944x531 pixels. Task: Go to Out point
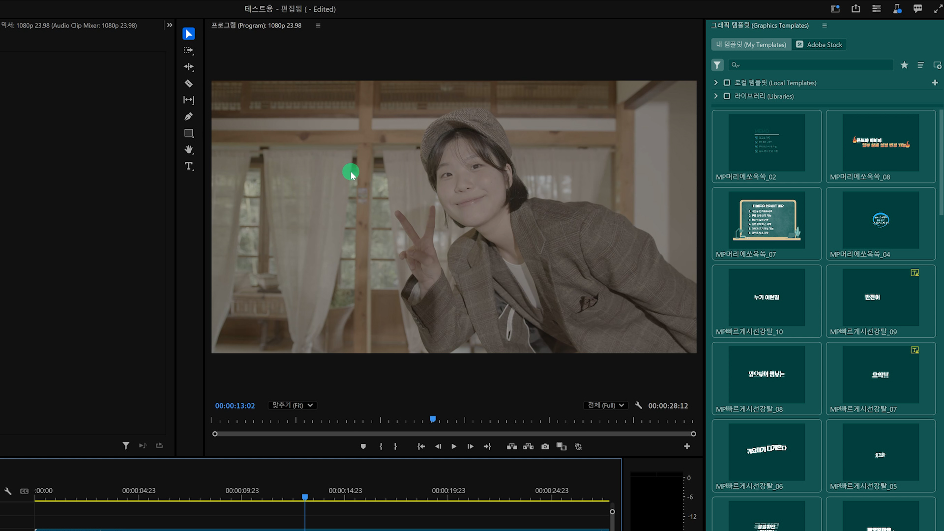pyautogui.click(x=487, y=446)
